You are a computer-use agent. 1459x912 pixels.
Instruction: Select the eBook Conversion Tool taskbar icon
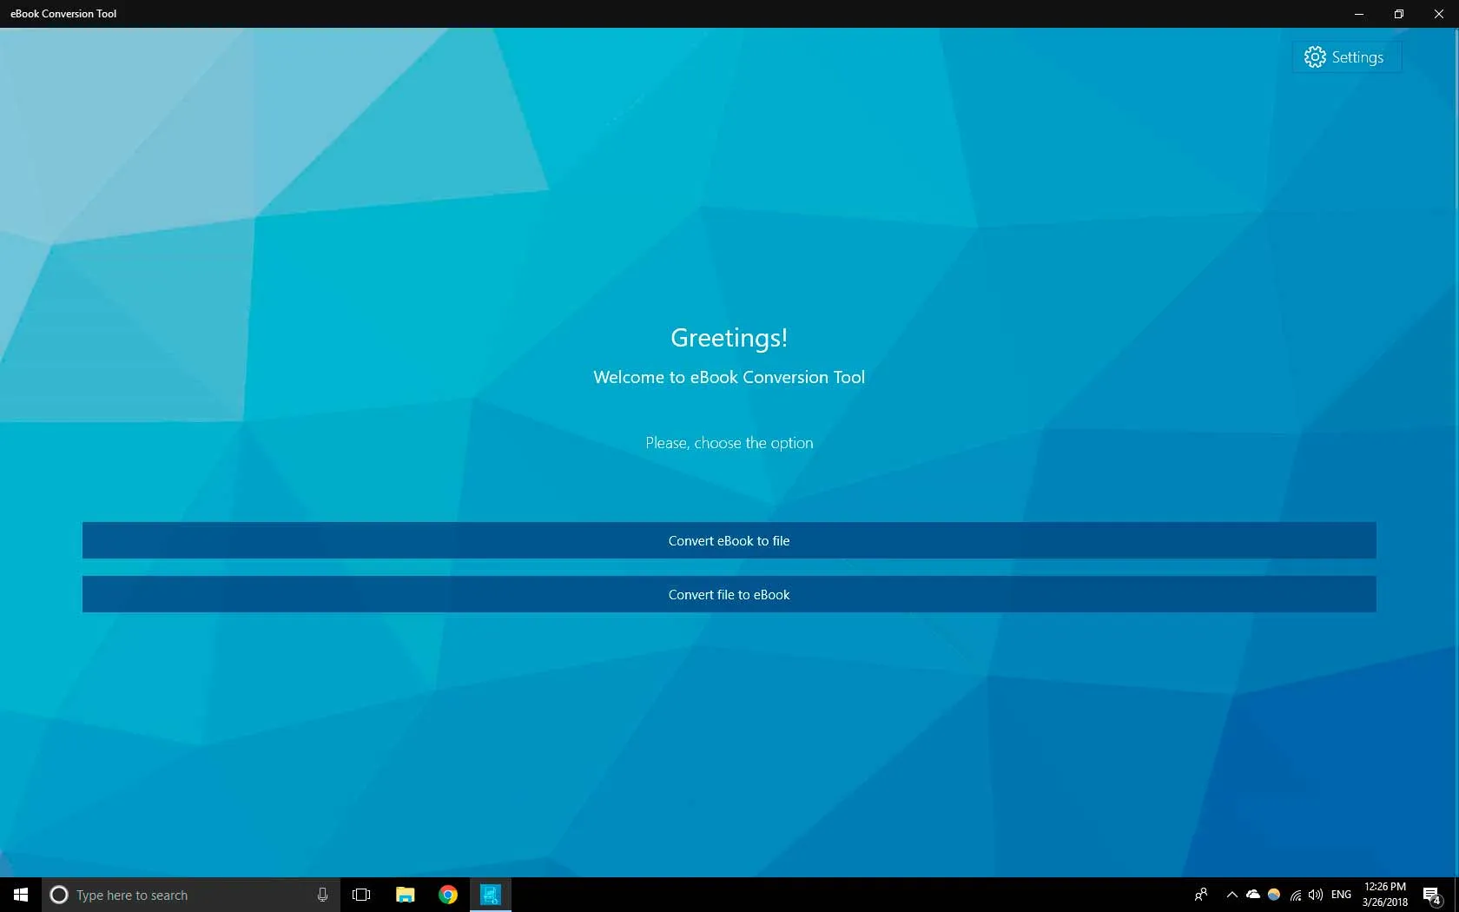pos(491,895)
